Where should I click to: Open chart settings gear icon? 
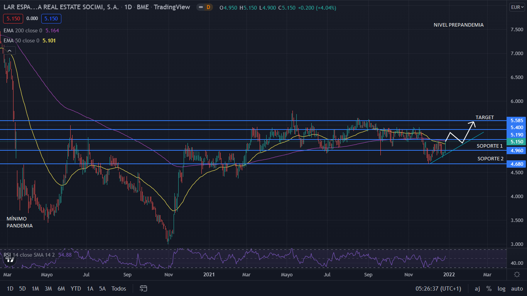(x=517, y=274)
